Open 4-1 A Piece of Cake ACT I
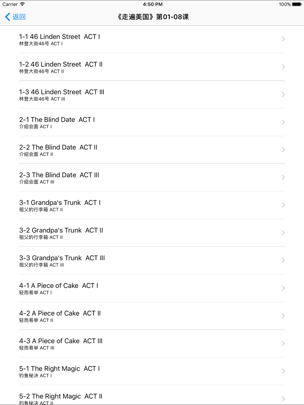This screenshot has height=405, width=304. pyautogui.click(x=152, y=288)
